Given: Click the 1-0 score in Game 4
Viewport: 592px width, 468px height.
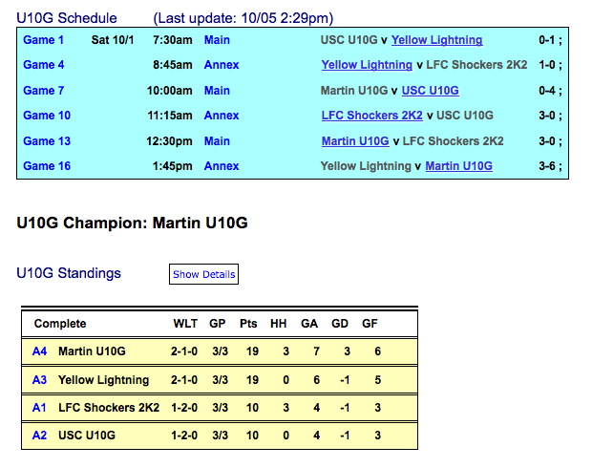Looking at the screenshot, I should 547,65.
